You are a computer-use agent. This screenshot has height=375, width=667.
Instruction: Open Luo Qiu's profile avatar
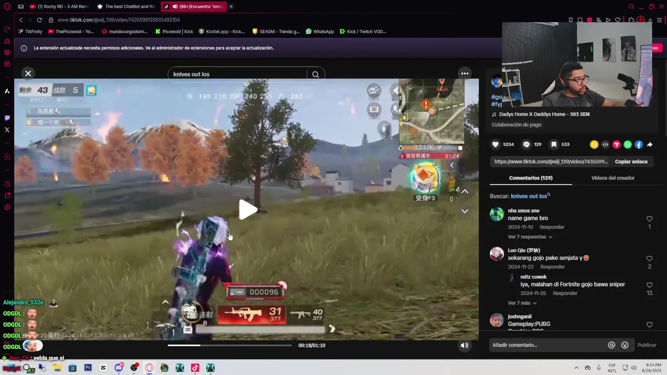[497, 254]
